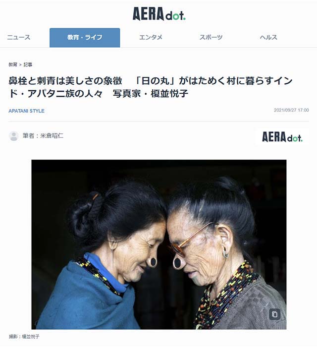Open the ヘルス tab

(268, 37)
